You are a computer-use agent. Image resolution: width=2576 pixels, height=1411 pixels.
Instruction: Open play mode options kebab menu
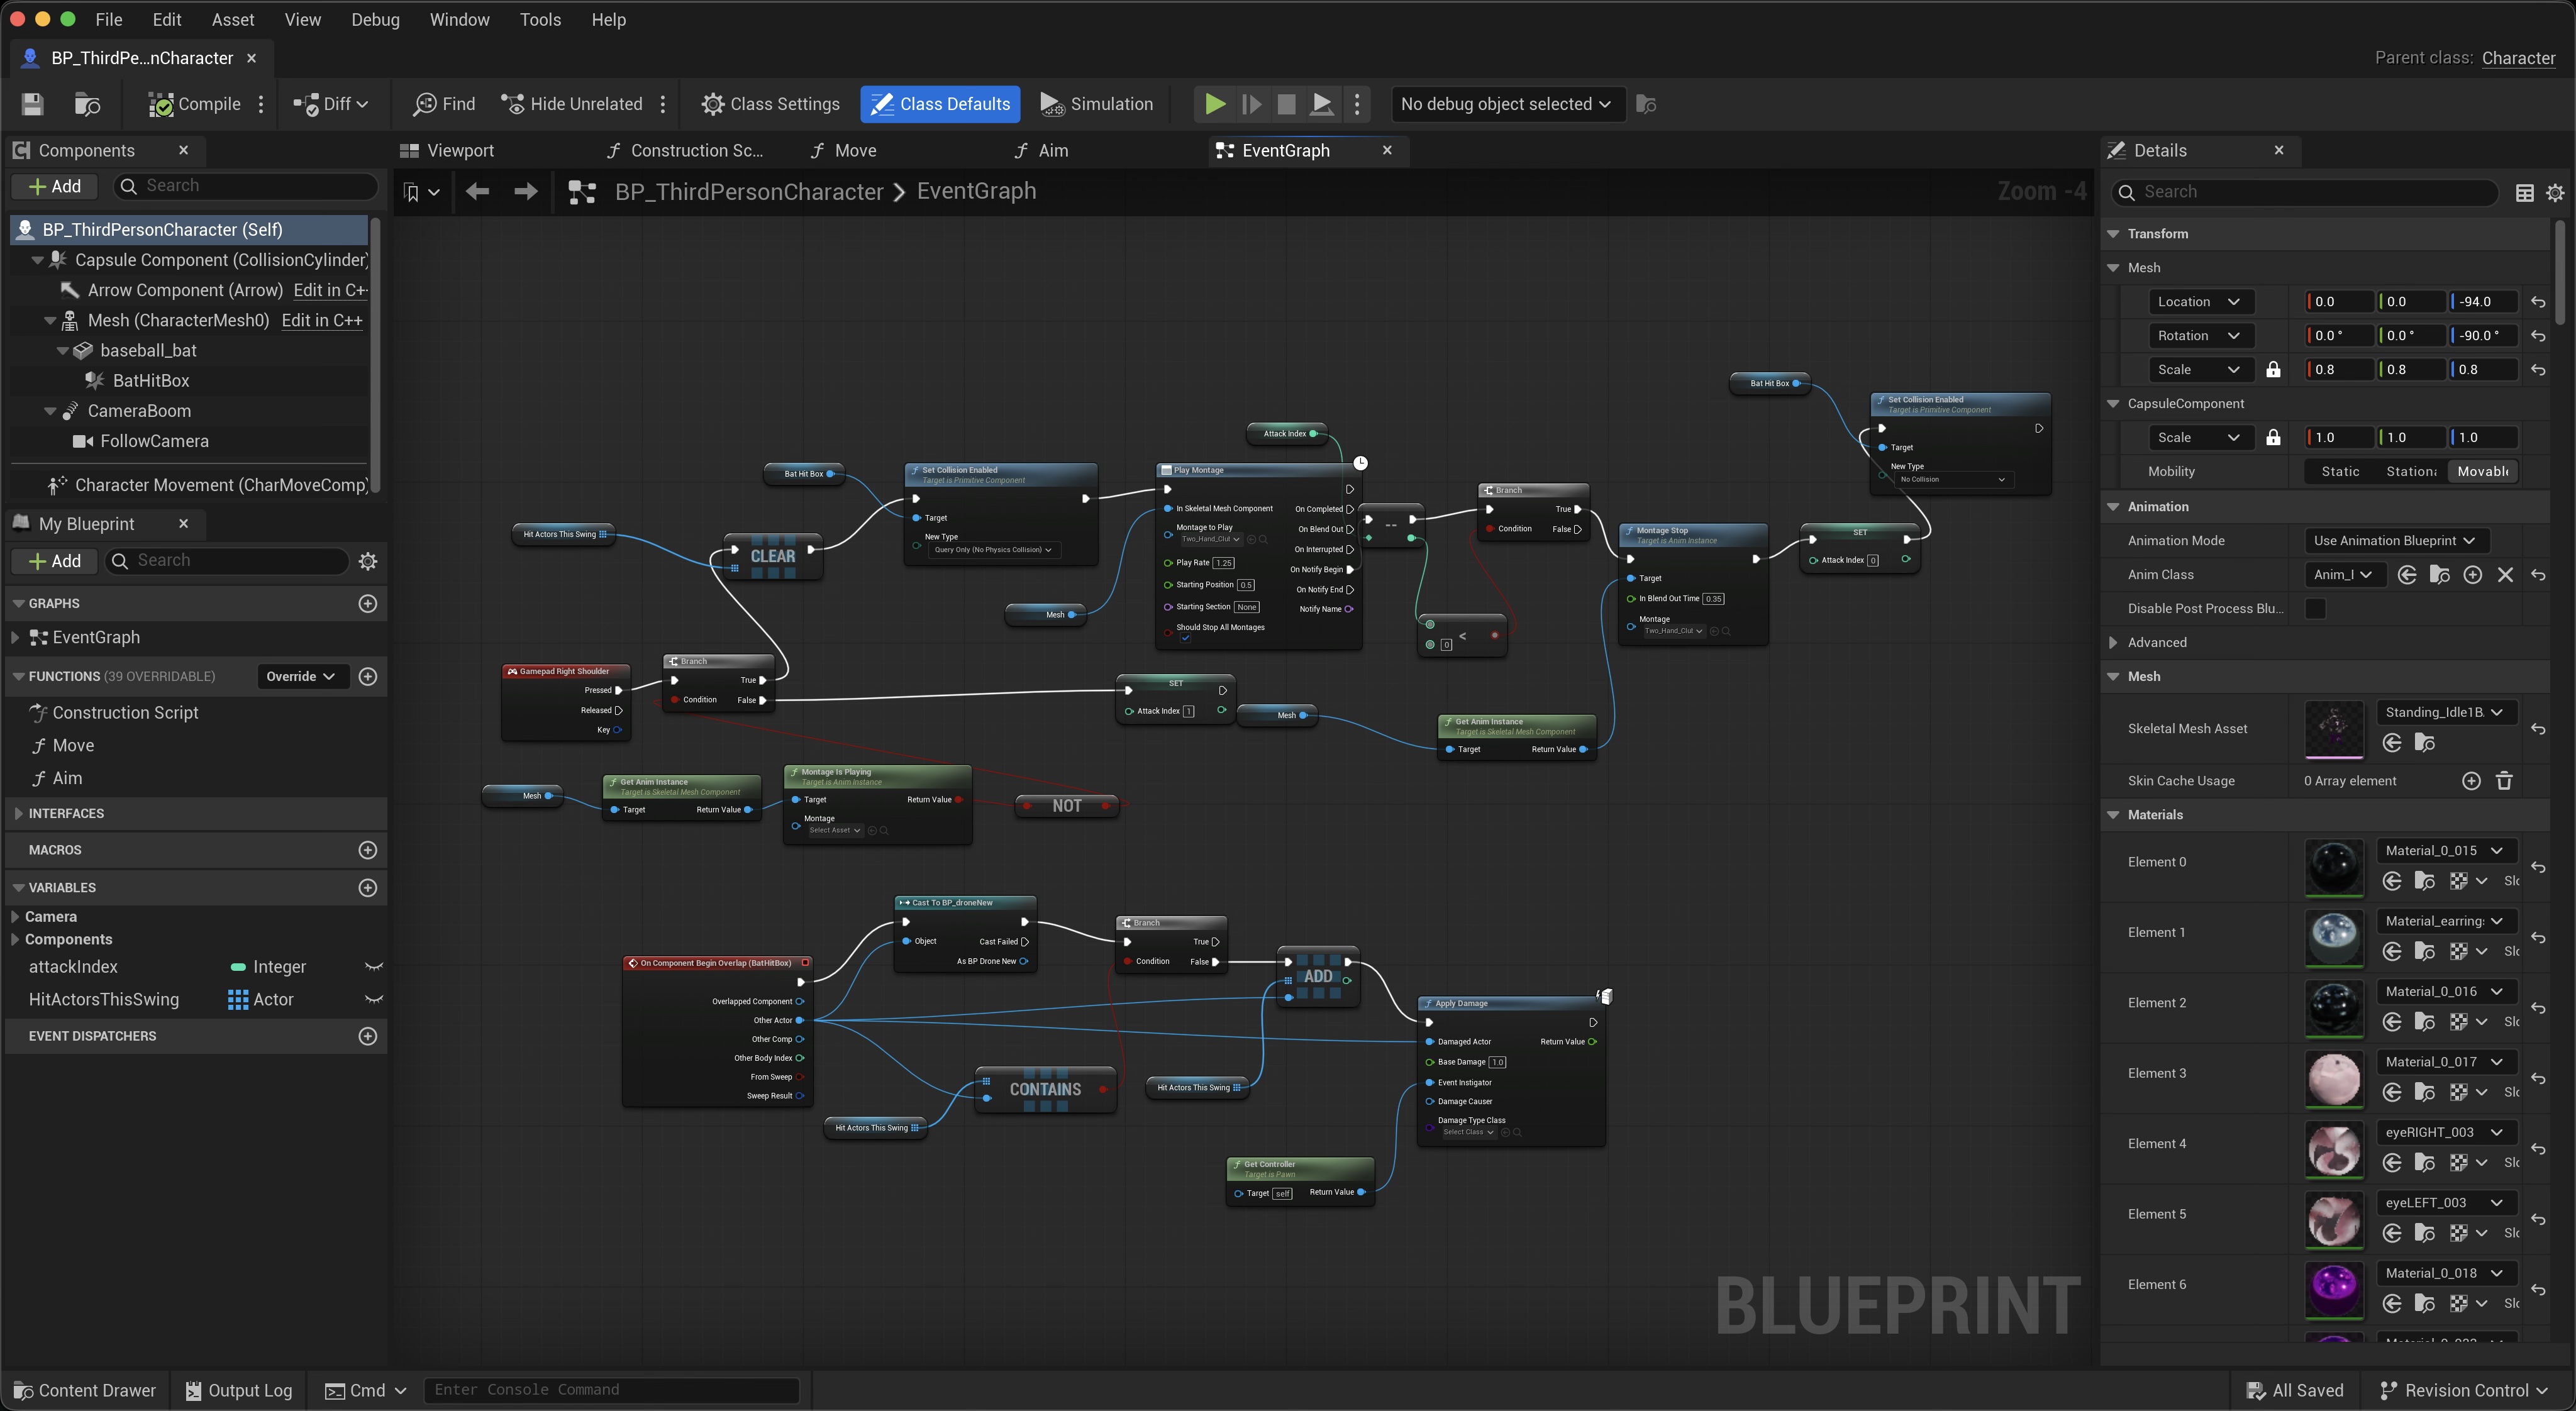(1357, 104)
